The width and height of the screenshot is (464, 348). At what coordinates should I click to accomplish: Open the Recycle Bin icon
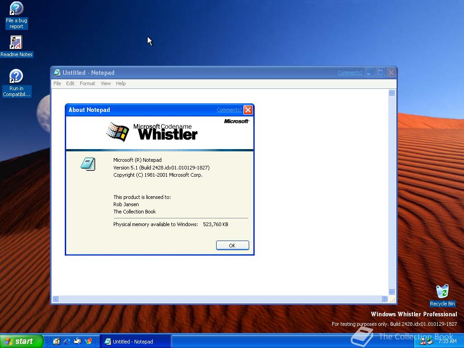[x=442, y=295]
